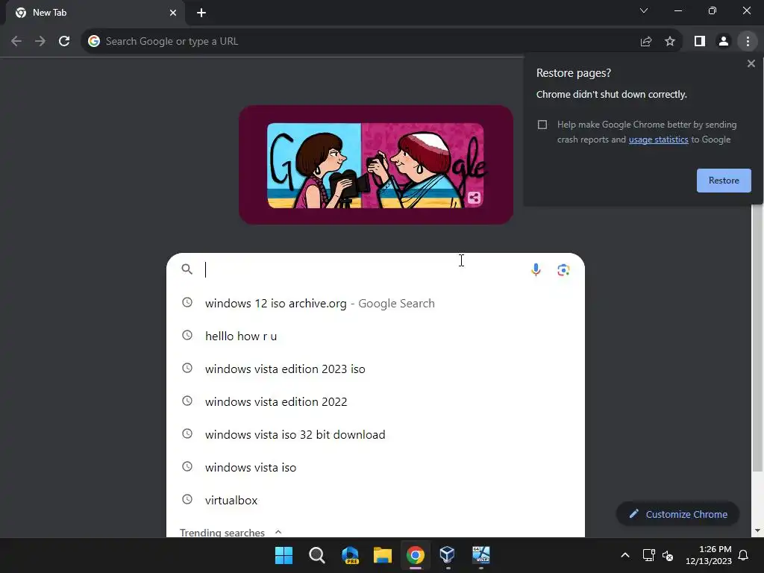
Task: Choose 'windows vista edition 2022' suggestion
Action: pyautogui.click(x=376, y=401)
